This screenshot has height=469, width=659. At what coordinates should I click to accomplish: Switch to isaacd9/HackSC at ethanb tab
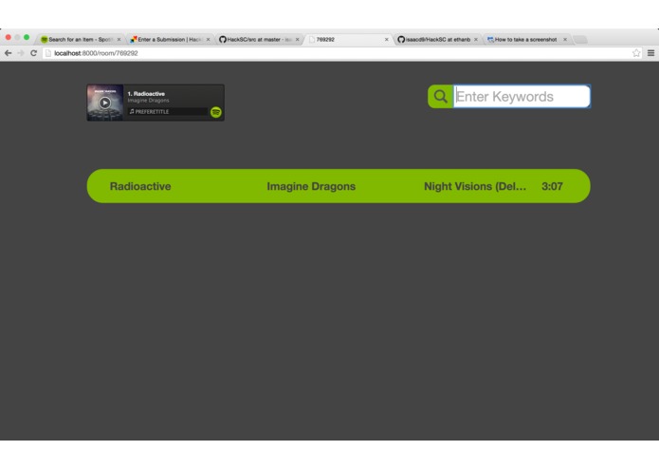437,40
